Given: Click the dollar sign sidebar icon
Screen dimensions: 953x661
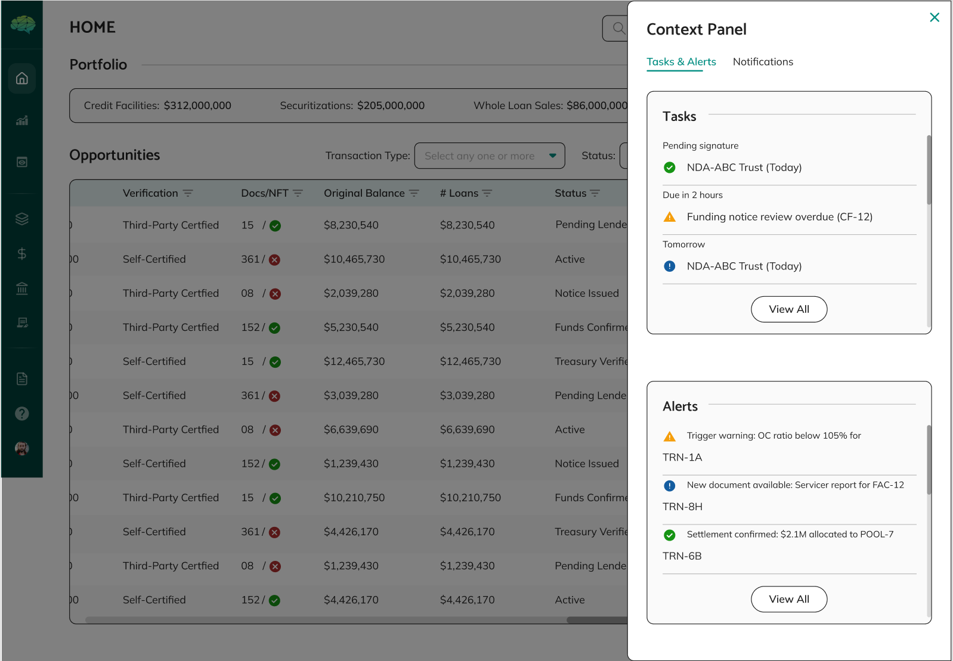Looking at the screenshot, I should (22, 254).
